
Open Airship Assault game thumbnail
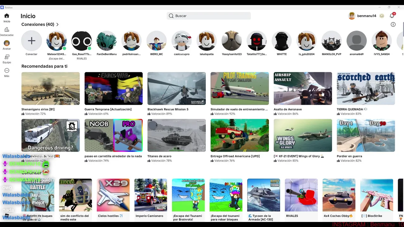303,88
